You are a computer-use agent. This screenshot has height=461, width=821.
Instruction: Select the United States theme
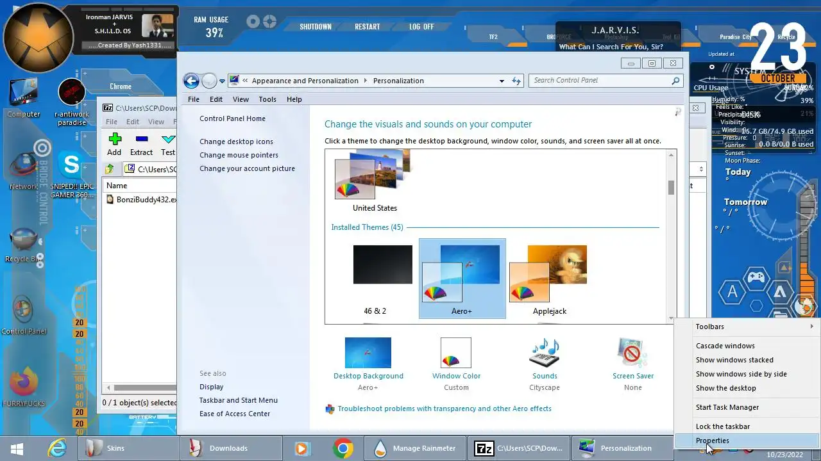click(x=375, y=182)
